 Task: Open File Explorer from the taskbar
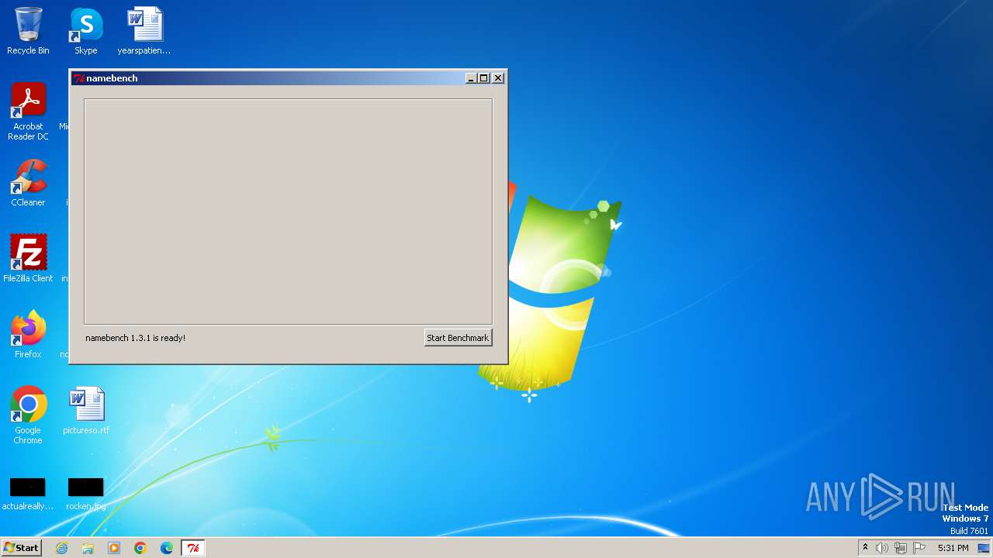[x=88, y=548]
